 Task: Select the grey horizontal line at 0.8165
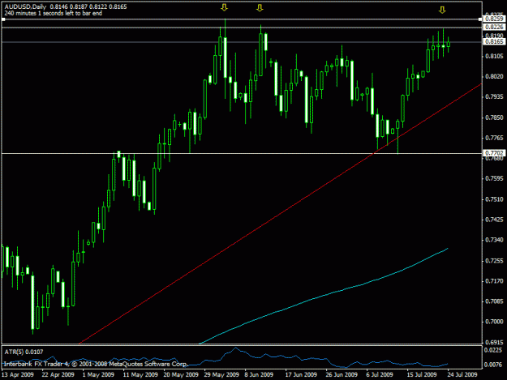pos(242,42)
